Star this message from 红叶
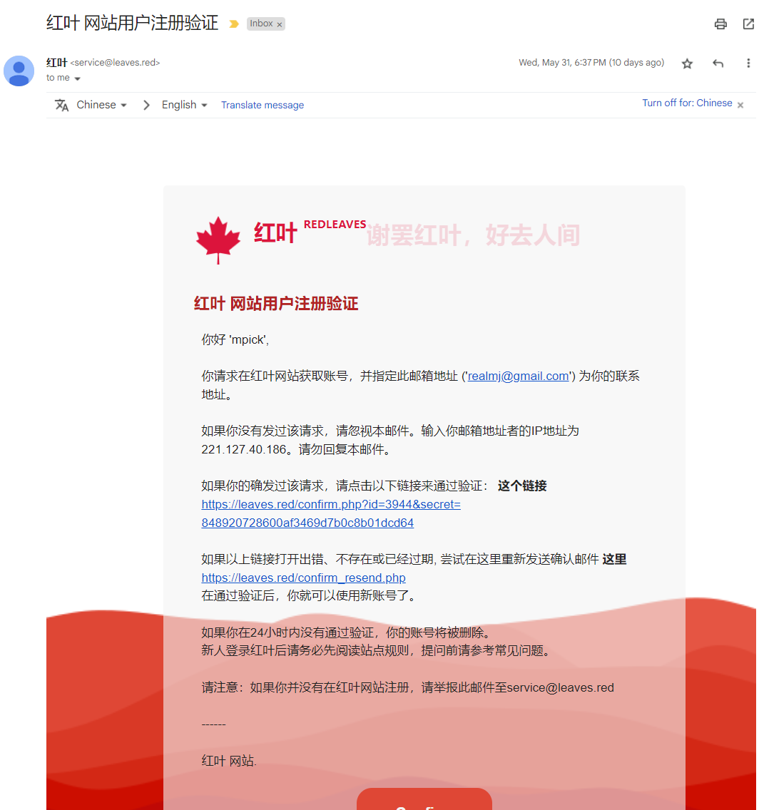759x810 pixels. tap(687, 63)
